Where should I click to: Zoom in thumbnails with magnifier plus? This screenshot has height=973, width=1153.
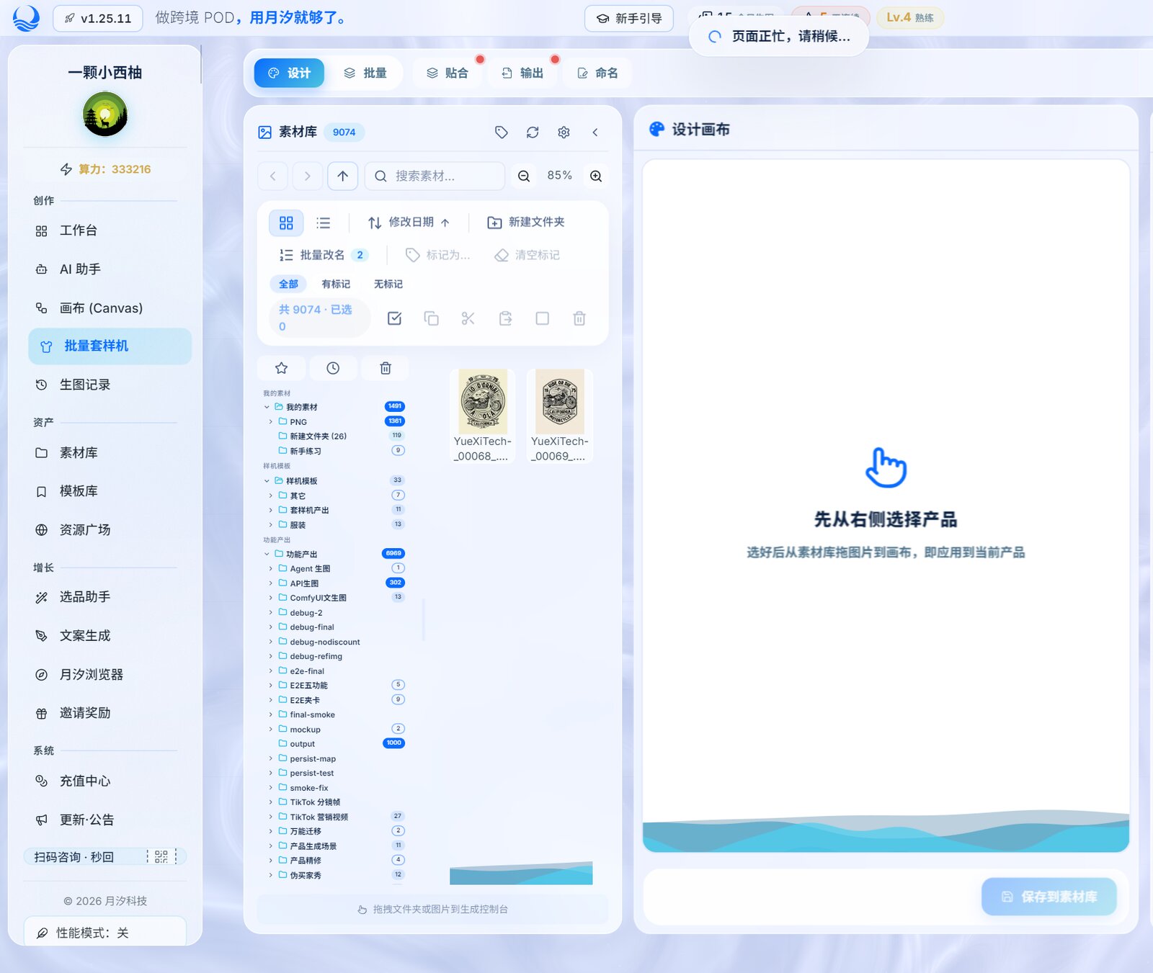[x=596, y=176]
